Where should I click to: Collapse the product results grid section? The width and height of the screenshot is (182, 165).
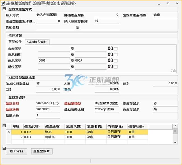tap(4, 126)
